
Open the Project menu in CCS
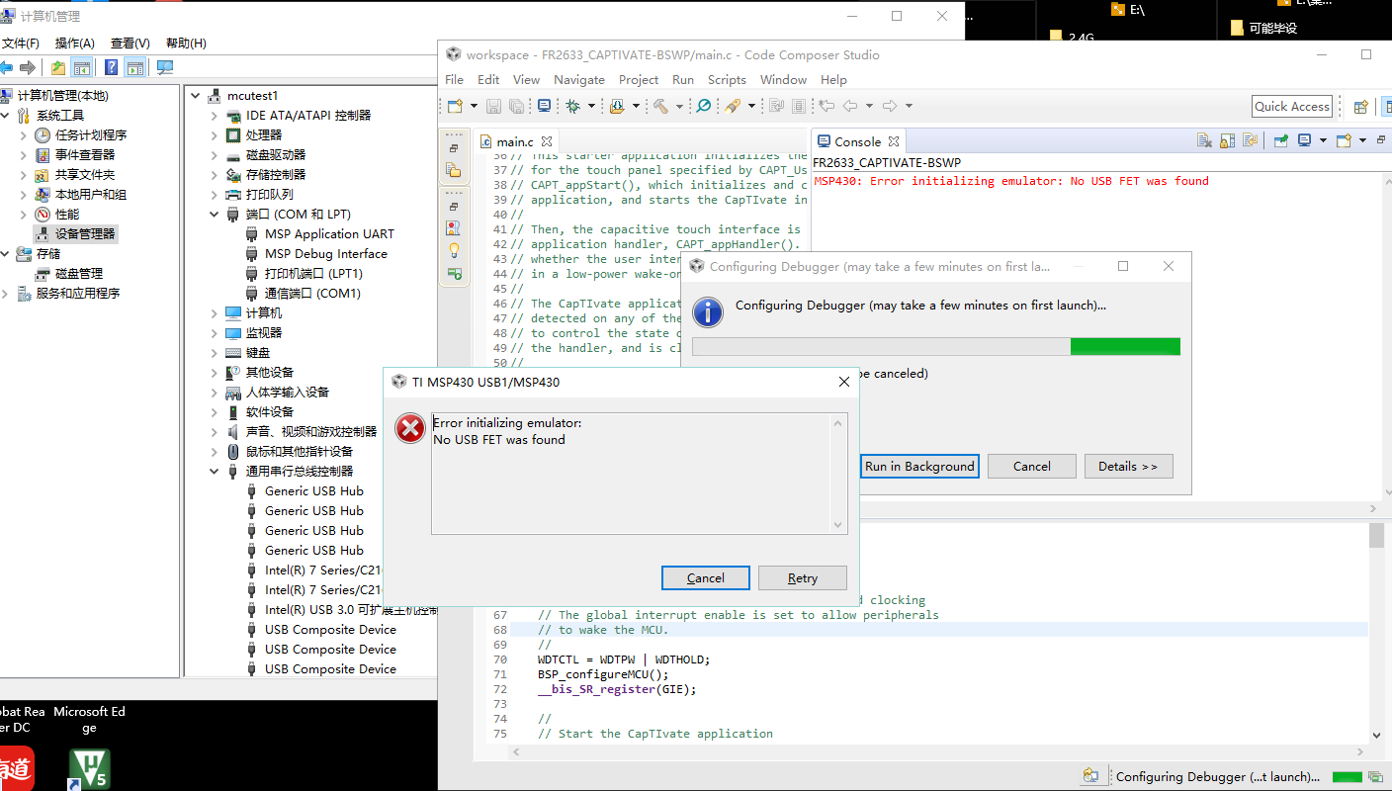click(639, 80)
